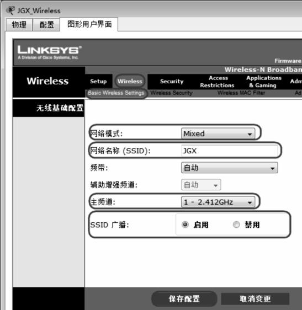The image size is (302, 310).
Task: Click into the SSID name field
Action: pos(229,151)
